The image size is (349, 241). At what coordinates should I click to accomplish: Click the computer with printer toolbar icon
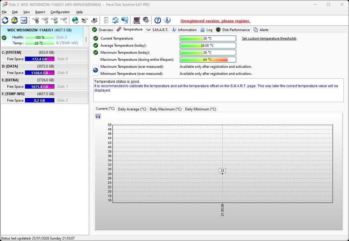click(x=94, y=20)
